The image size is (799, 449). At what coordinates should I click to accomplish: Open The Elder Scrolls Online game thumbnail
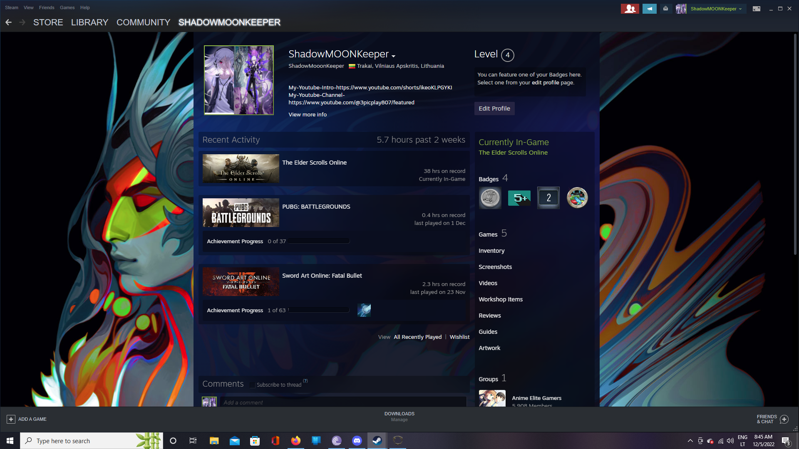pos(241,168)
